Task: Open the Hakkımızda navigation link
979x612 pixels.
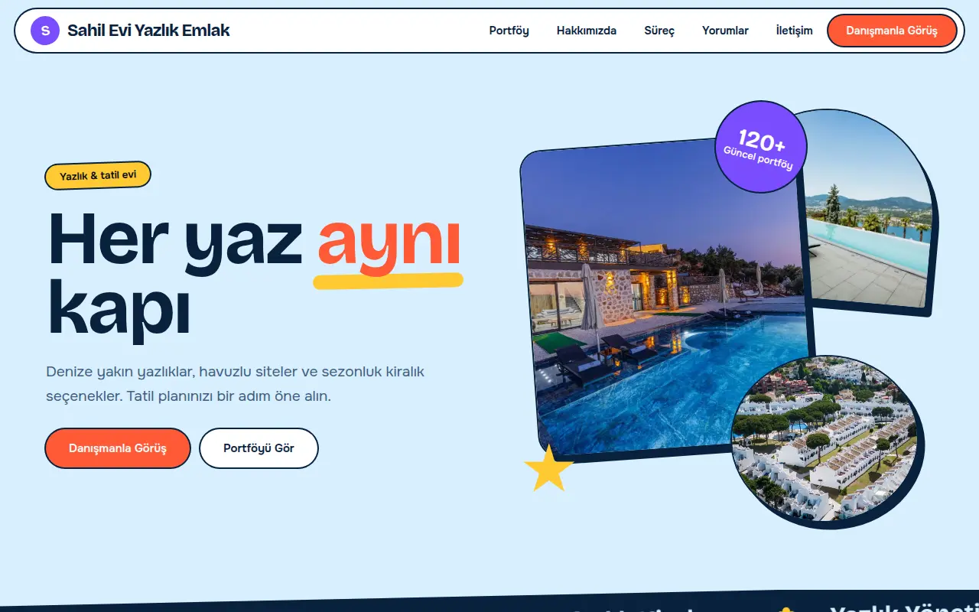Action: point(587,31)
